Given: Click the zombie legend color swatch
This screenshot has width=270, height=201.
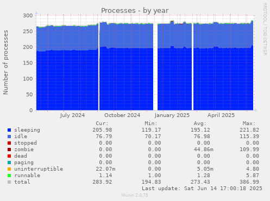Looking at the screenshot, I should coord(9,150).
